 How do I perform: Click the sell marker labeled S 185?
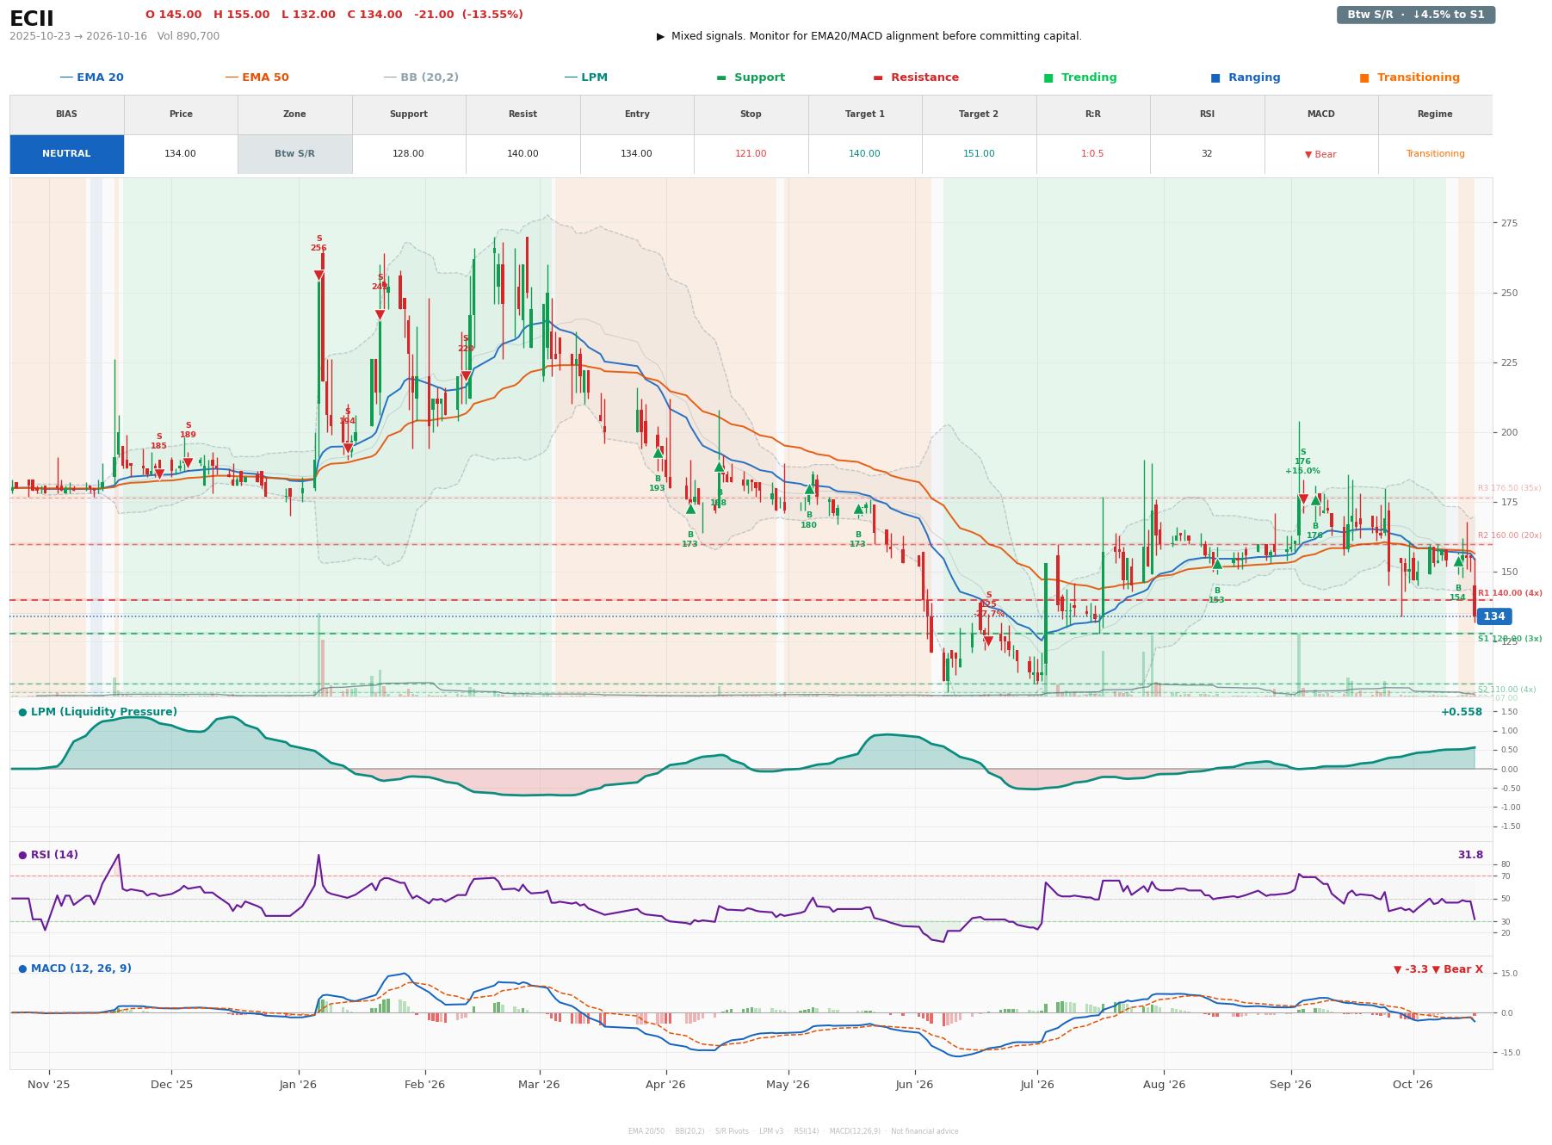(x=159, y=474)
